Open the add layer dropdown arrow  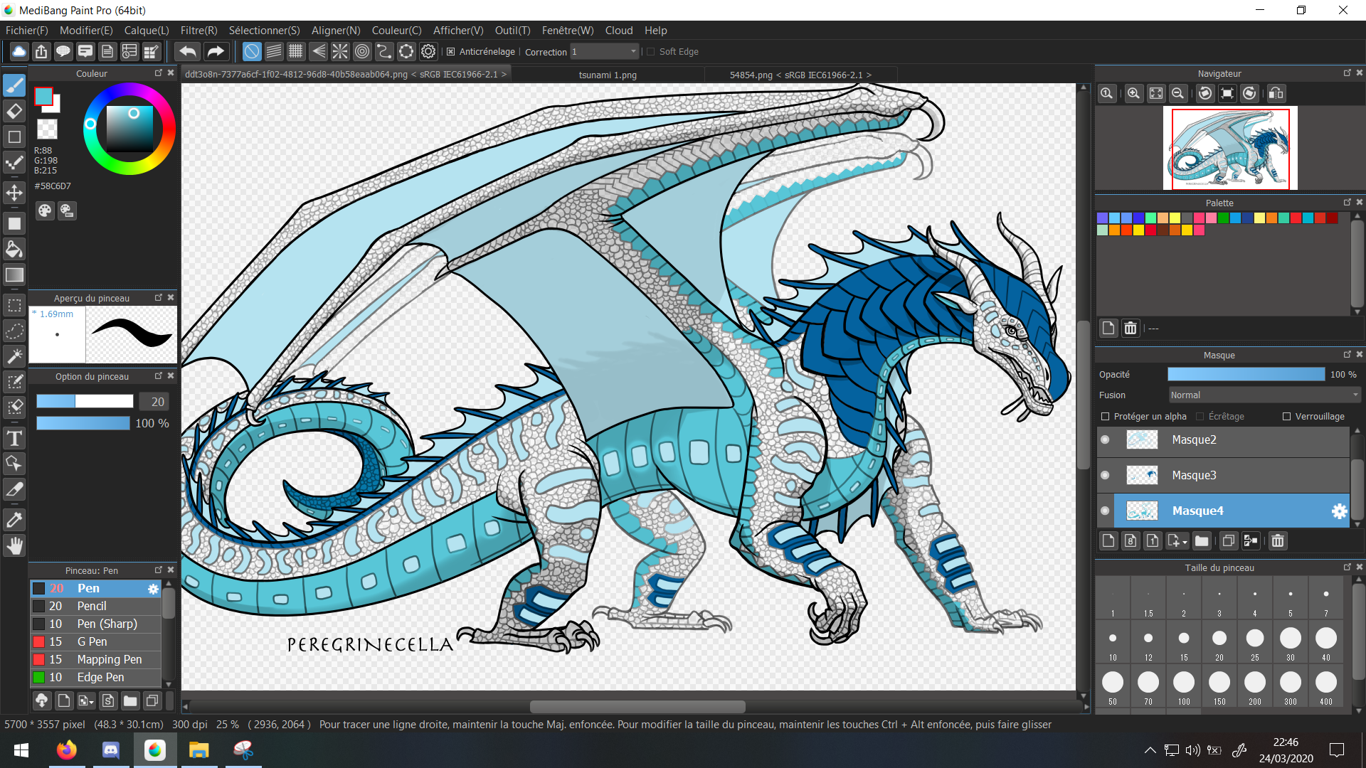click(x=1185, y=542)
